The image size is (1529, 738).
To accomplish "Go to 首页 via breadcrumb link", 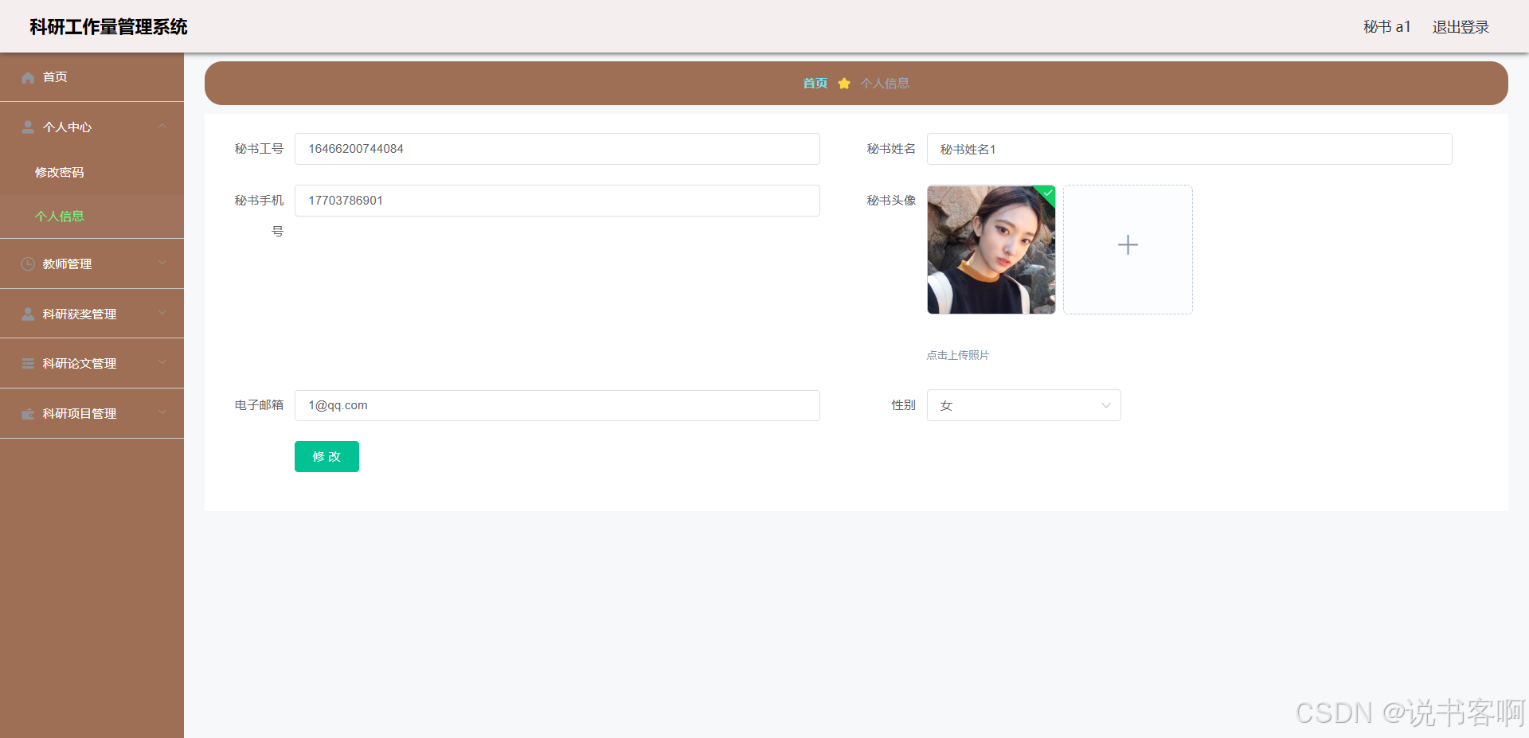I will (815, 84).
